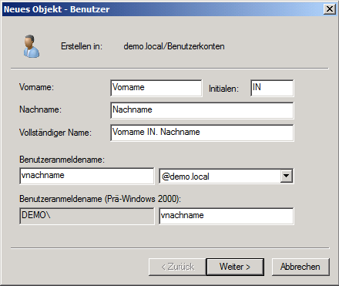
Task: Click the disabled Zurück button
Action: [x=177, y=267]
